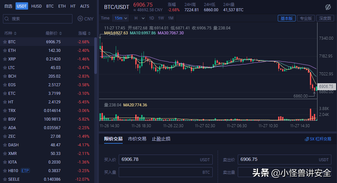Open 5X 杠杆交易 leverage trading link

pos(318,139)
